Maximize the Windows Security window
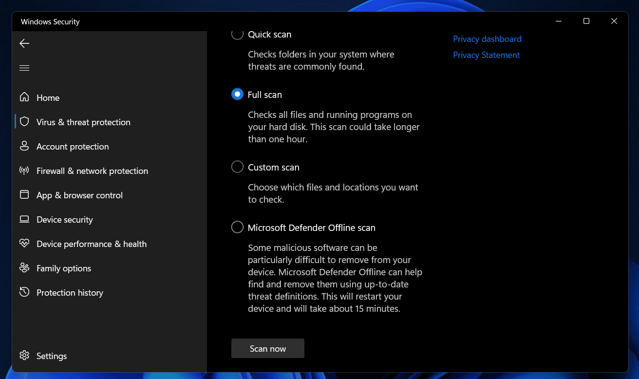This screenshot has width=639, height=379. [586, 21]
